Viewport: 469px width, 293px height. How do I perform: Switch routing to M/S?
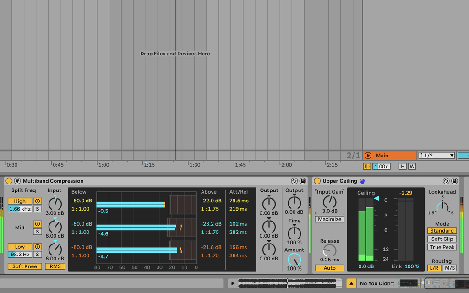click(x=450, y=268)
